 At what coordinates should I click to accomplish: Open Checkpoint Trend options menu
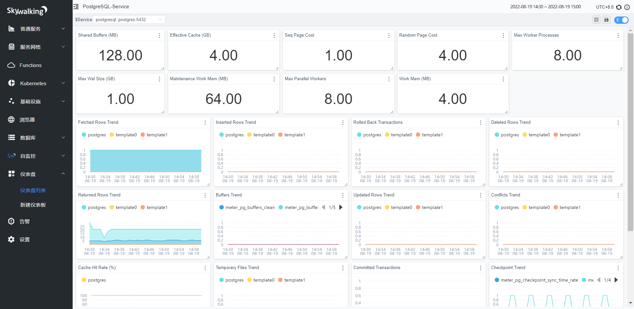[618, 268]
